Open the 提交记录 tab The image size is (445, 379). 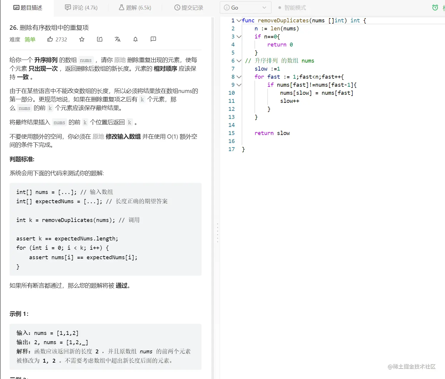click(189, 8)
